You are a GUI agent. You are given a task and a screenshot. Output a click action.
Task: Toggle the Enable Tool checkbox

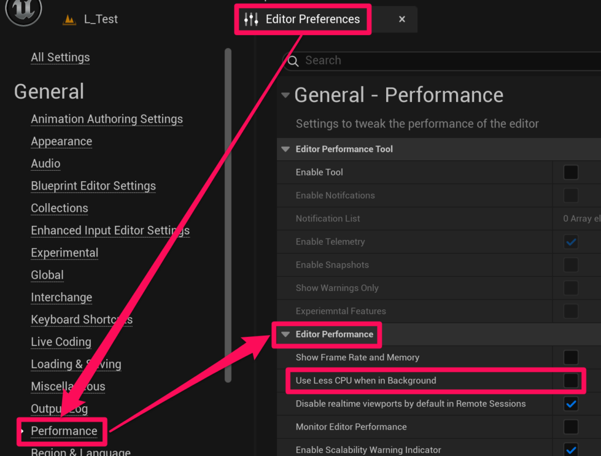tap(570, 173)
